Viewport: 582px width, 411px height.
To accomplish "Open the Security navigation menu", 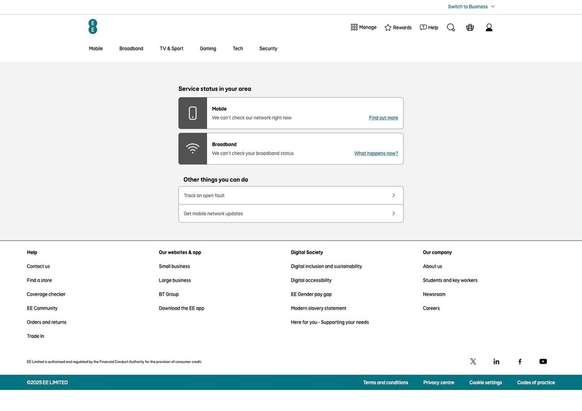I will [268, 48].
